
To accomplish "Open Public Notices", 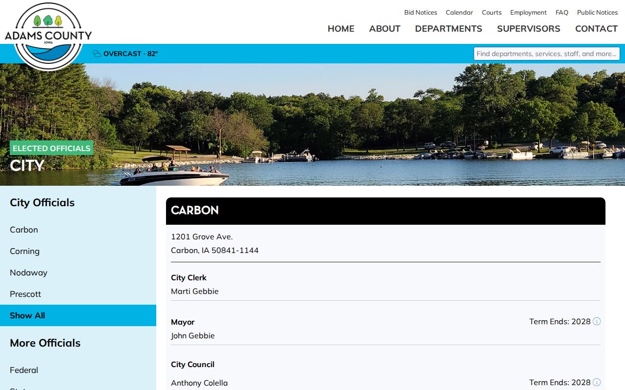I will 598,13.
